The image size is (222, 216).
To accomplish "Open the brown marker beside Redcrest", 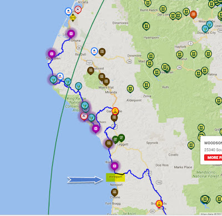I will click(x=90, y=71).
